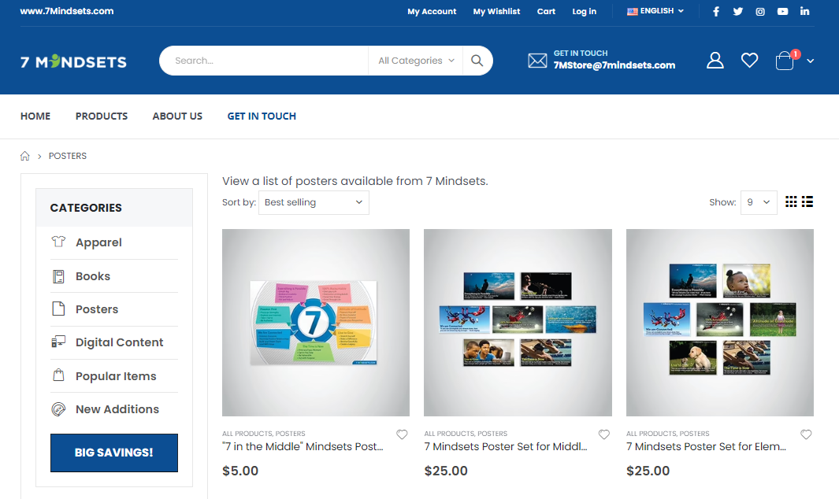Toggle wishlist heart for Middle School poster set
This screenshot has height=499, width=839.
[x=604, y=434]
